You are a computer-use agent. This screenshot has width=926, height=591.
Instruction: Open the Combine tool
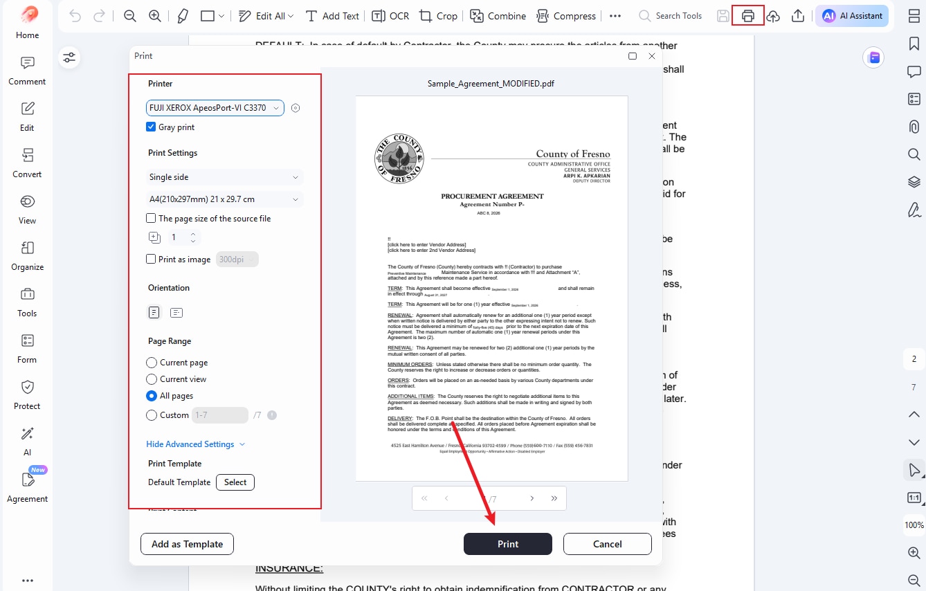click(498, 16)
